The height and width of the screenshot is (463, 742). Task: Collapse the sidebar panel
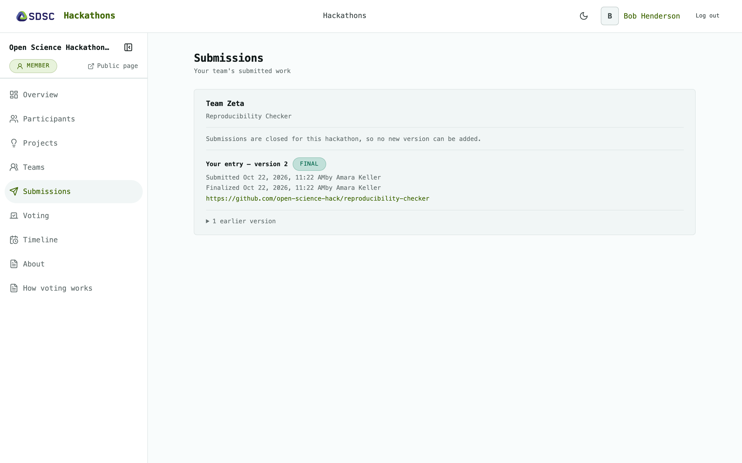coord(128,48)
